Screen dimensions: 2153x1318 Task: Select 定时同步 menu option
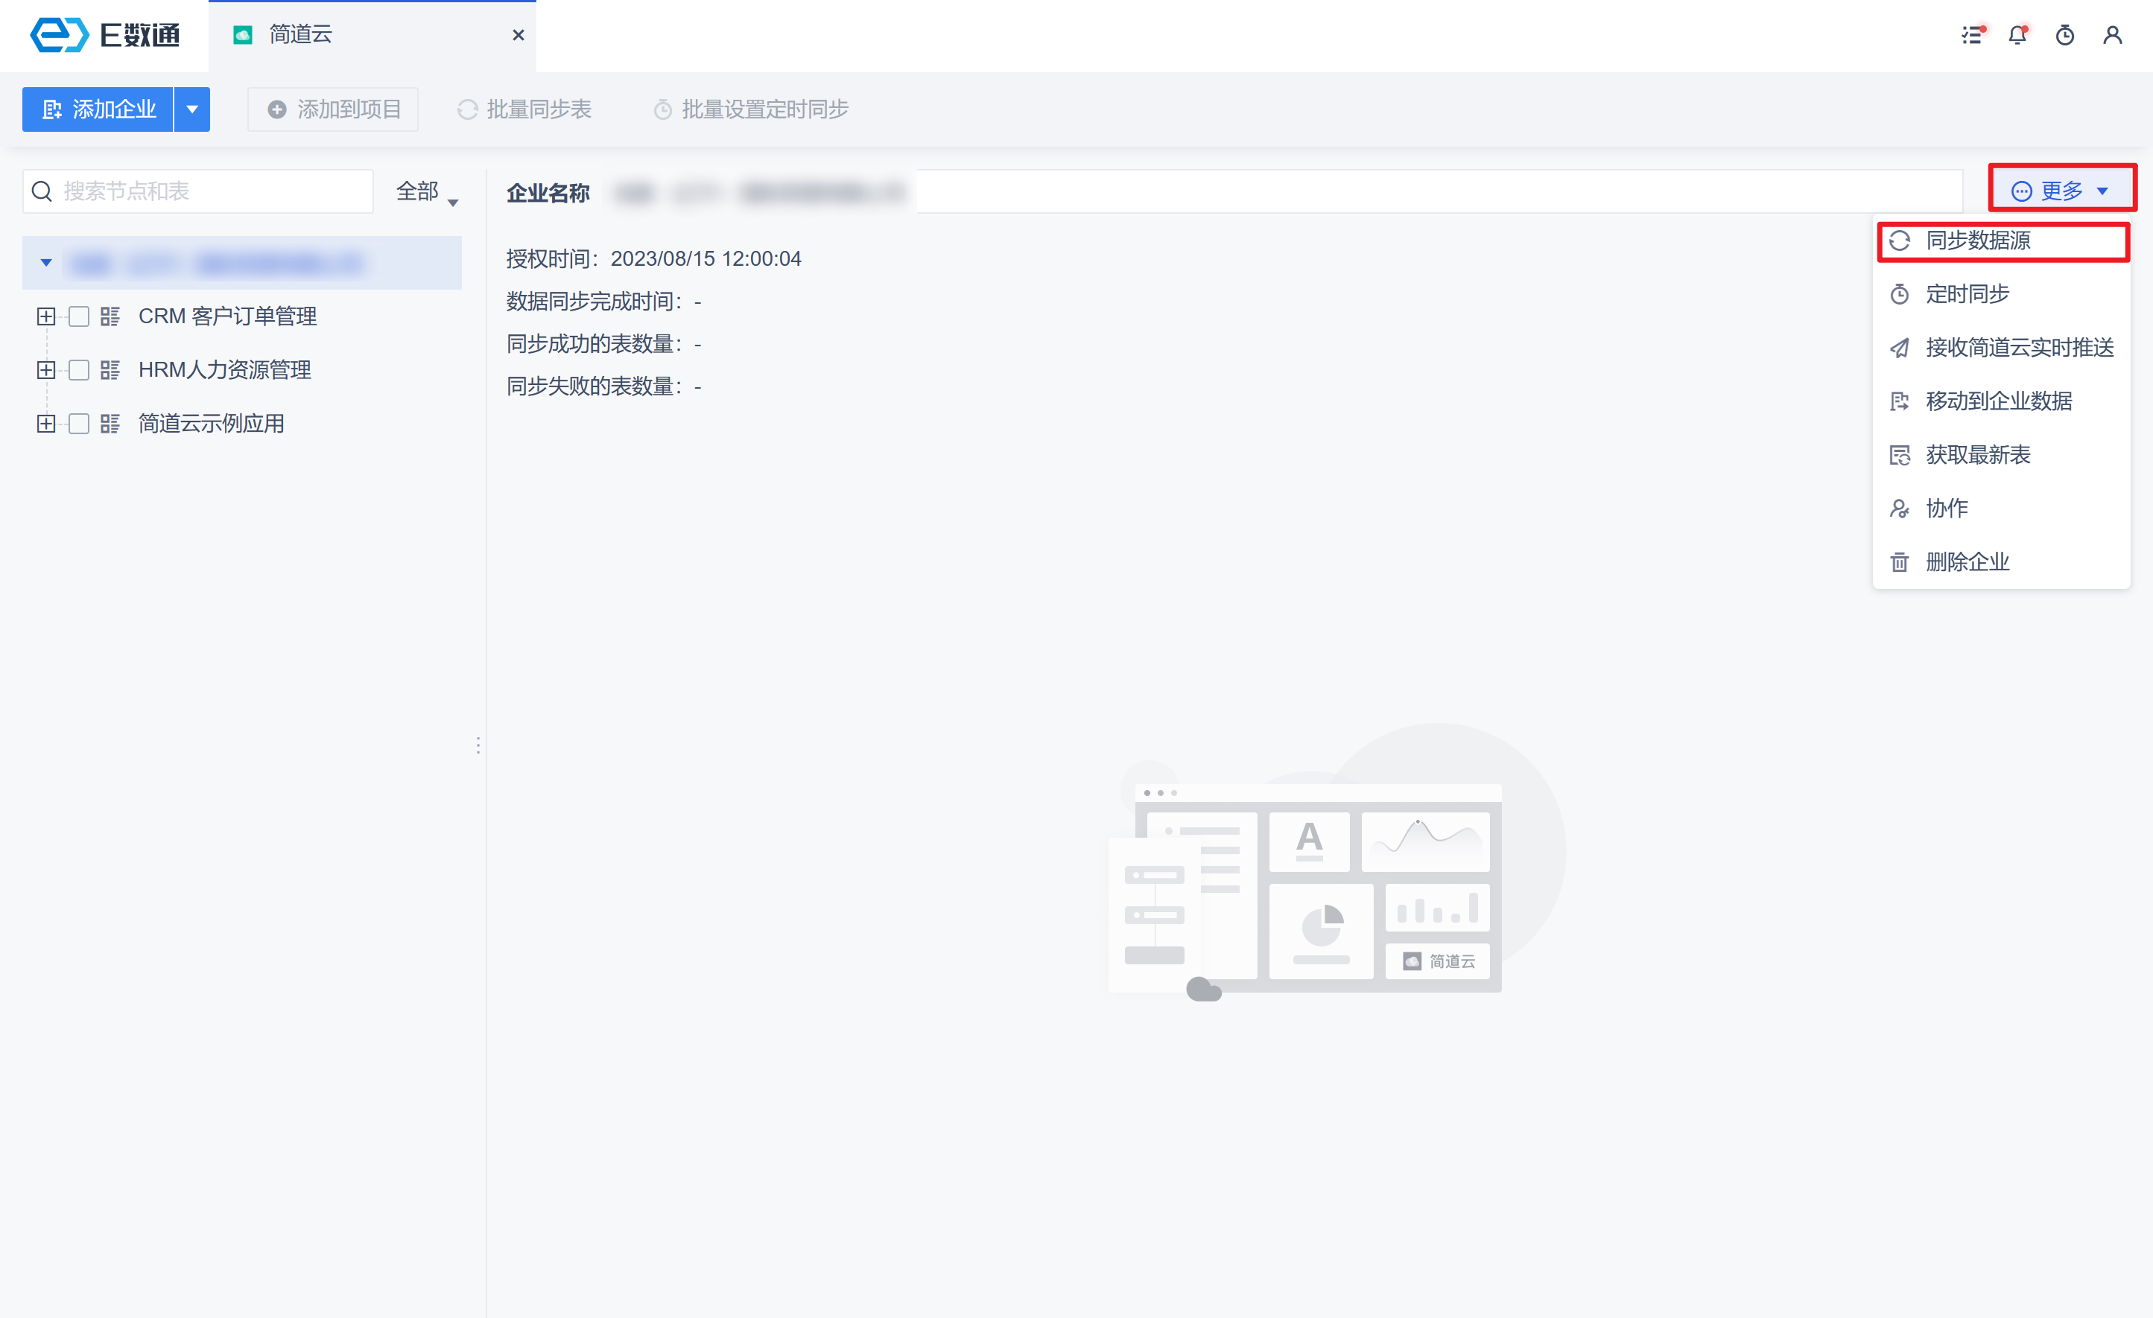pos(1967,294)
